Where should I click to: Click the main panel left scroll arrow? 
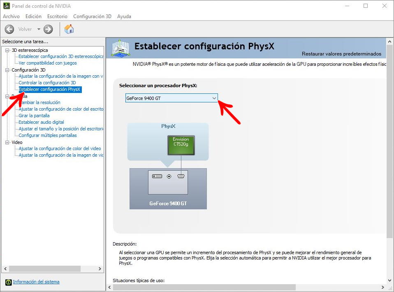109,287
